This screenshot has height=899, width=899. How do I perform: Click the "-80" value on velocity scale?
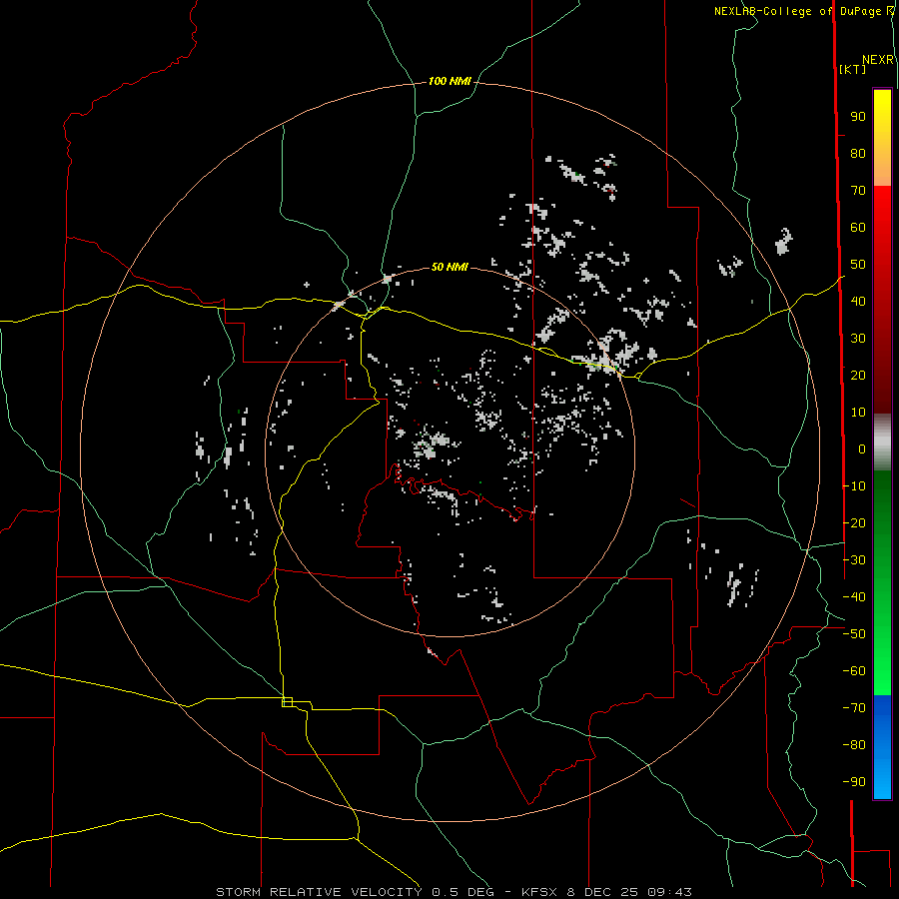[854, 745]
